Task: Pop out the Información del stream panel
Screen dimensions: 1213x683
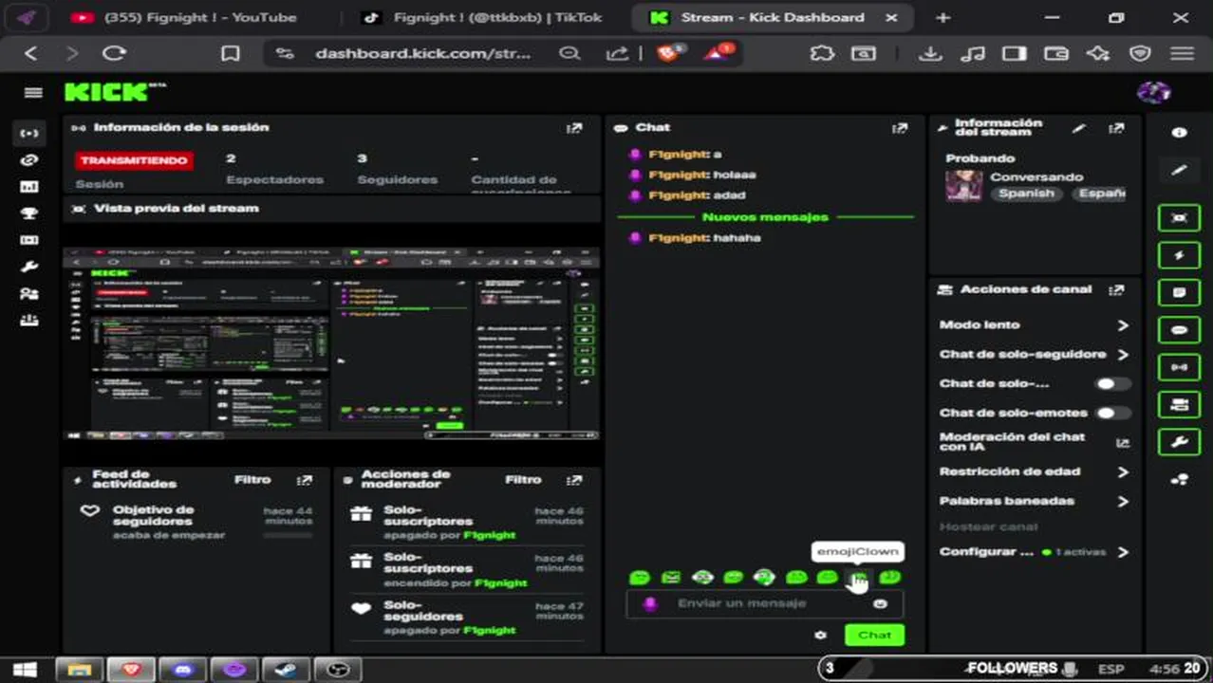Action: (1116, 128)
